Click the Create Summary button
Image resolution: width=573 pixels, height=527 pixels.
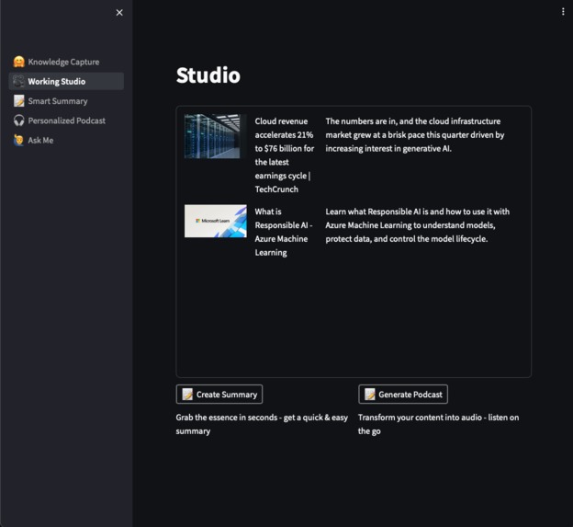tap(219, 395)
